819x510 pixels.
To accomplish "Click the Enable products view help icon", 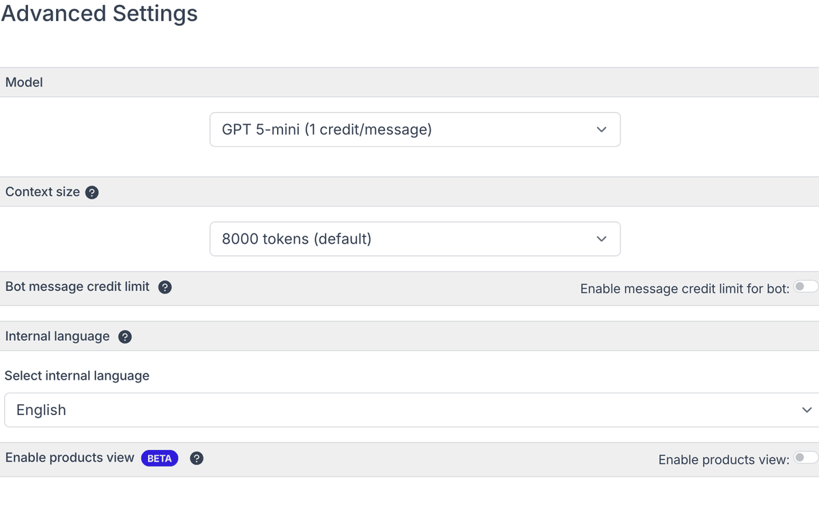I will pyautogui.click(x=197, y=458).
